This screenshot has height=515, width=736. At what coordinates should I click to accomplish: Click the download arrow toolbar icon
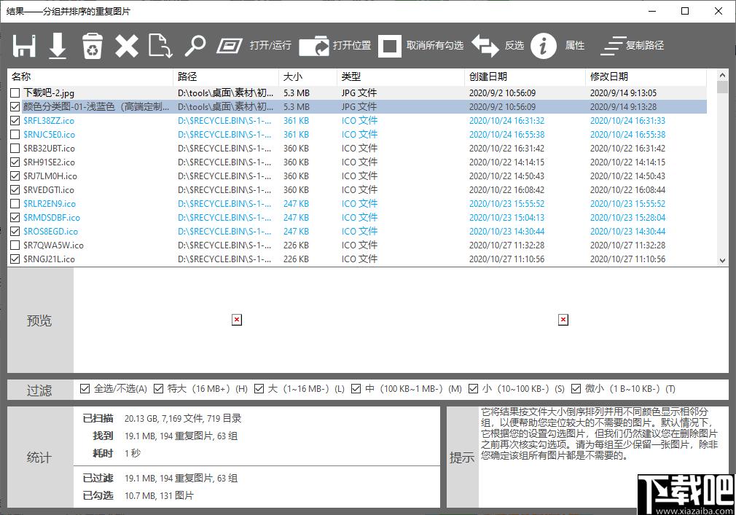58,45
